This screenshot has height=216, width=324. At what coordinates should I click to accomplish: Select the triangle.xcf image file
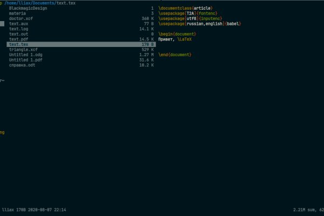click(23, 50)
